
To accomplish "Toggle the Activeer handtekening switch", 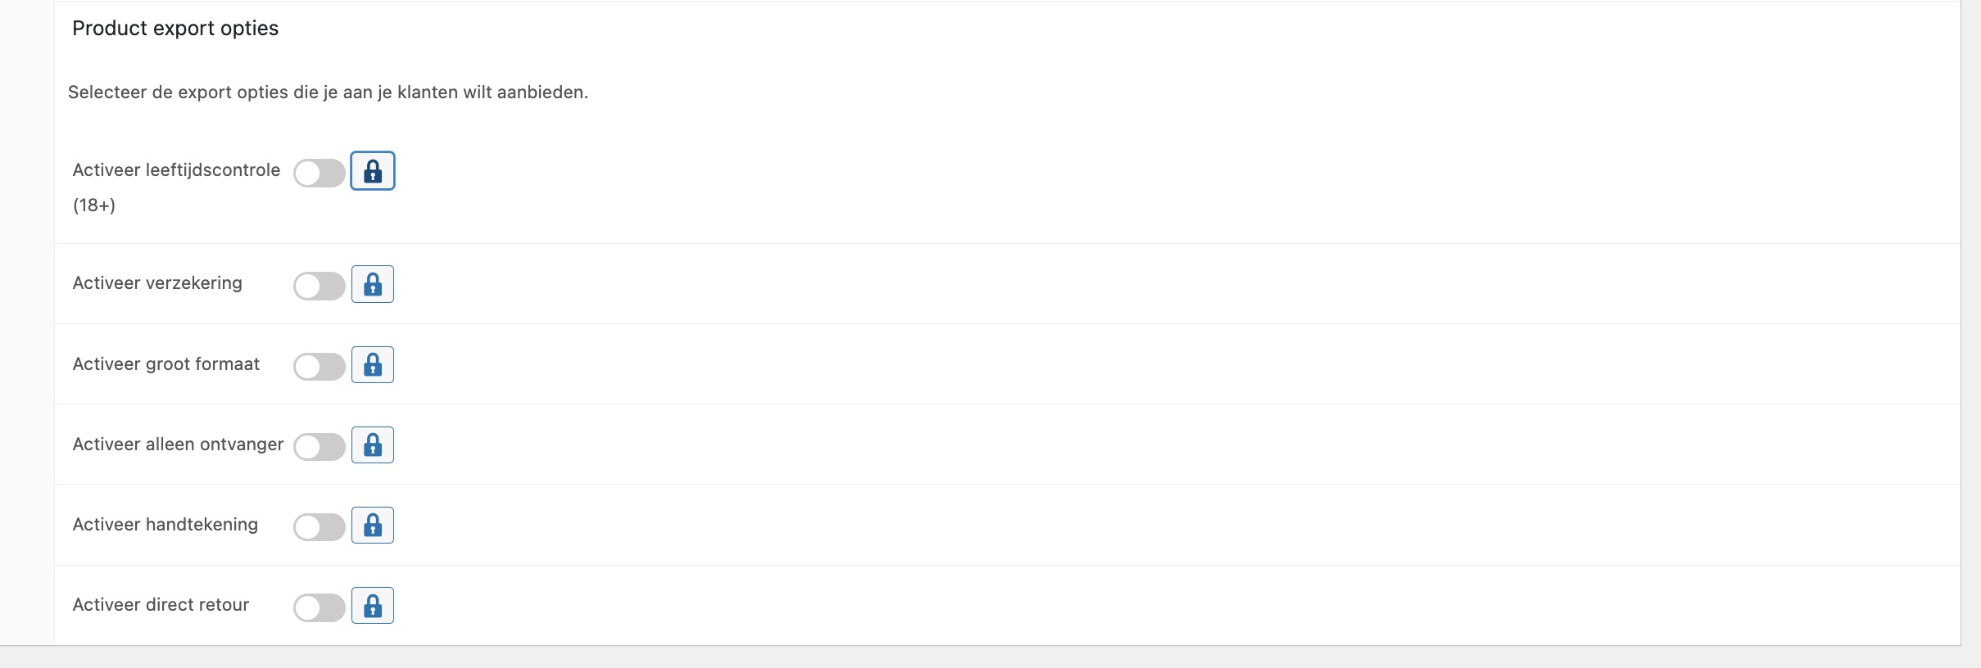I will (x=319, y=526).
